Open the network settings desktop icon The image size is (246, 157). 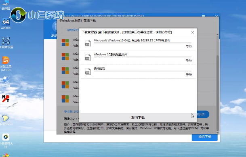(6, 43)
